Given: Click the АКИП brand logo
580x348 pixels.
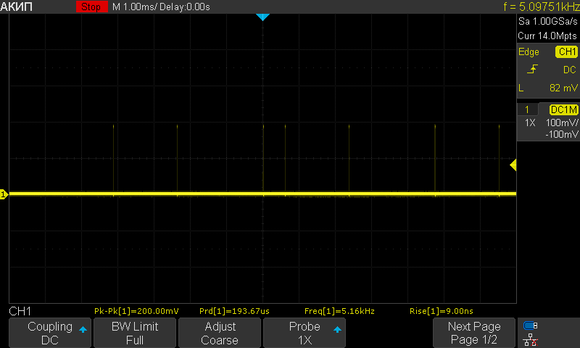Looking at the screenshot, I should 17,7.
